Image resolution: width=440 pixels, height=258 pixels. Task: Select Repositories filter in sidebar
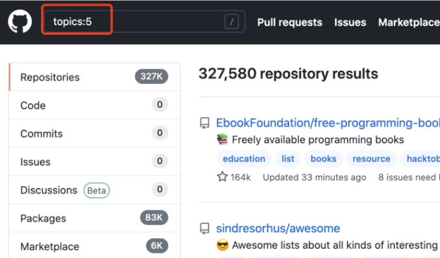point(95,77)
